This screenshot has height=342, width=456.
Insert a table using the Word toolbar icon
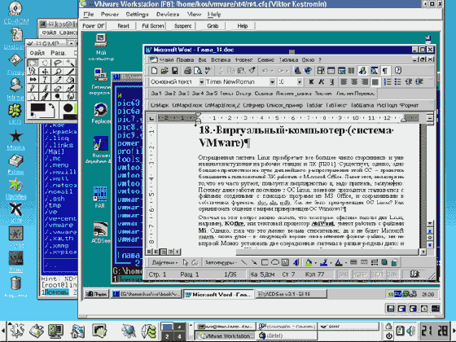click(331, 70)
